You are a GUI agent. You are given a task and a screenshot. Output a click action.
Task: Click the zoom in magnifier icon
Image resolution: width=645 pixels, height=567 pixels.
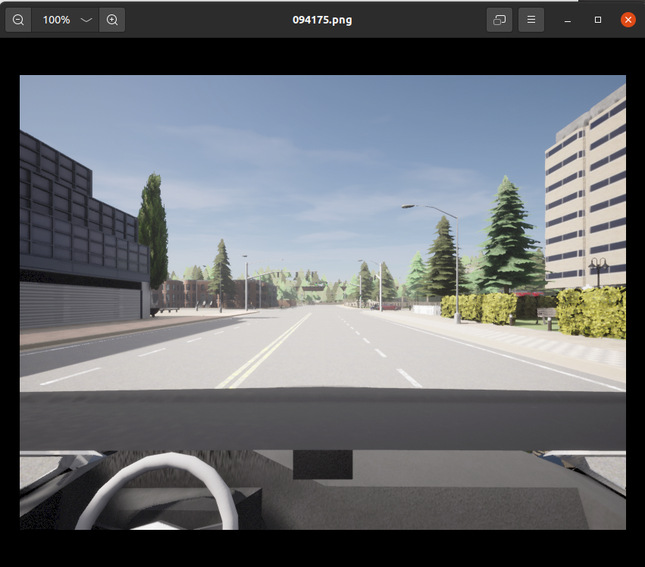(x=112, y=20)
